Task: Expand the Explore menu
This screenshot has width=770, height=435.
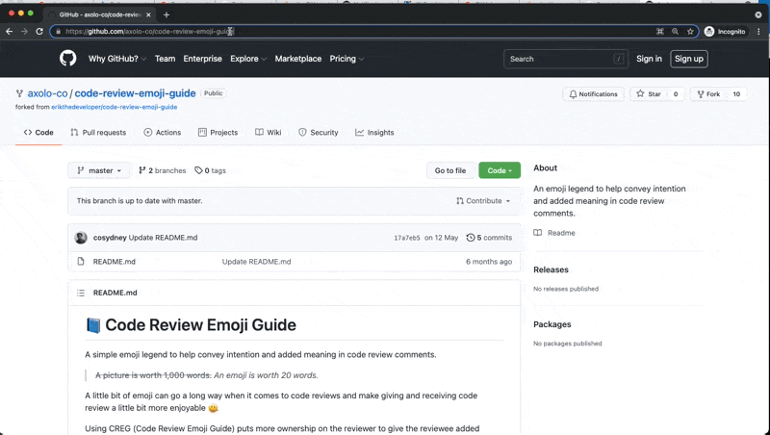Action: [248, 59]
